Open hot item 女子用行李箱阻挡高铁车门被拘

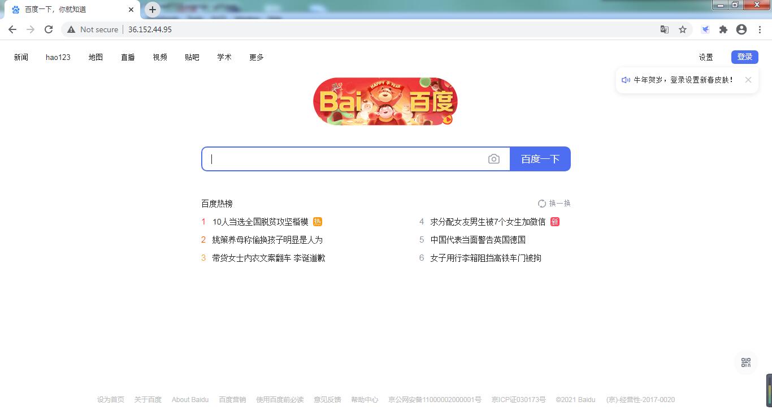coord(485,258)
